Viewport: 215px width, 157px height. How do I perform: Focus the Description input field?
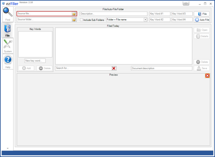113,14
